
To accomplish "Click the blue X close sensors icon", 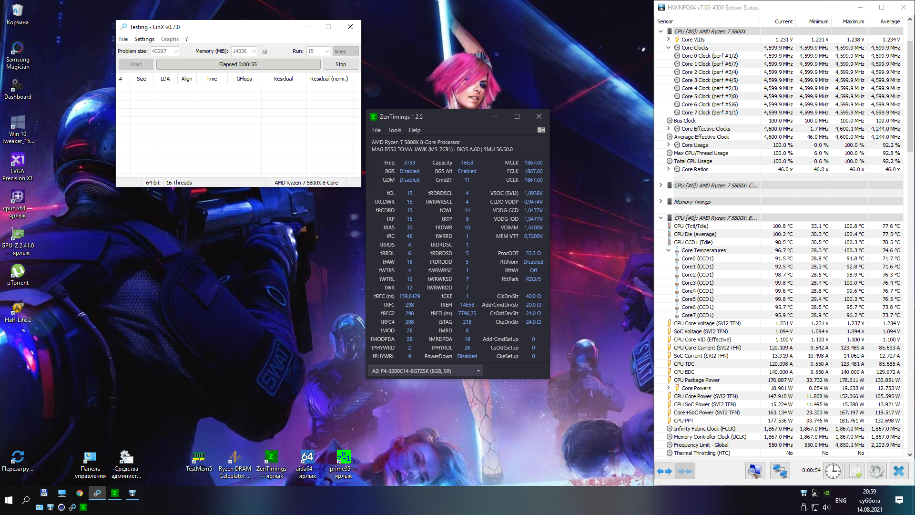I will pos(898,471).
